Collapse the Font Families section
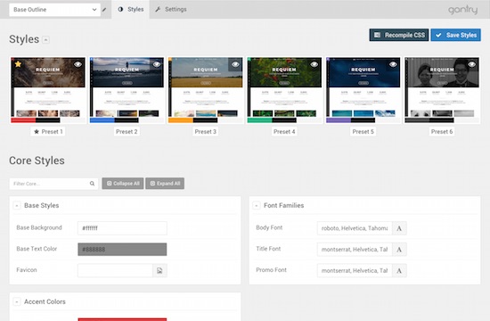The width and height of the screenshot is (490, 321). point(257,206)
